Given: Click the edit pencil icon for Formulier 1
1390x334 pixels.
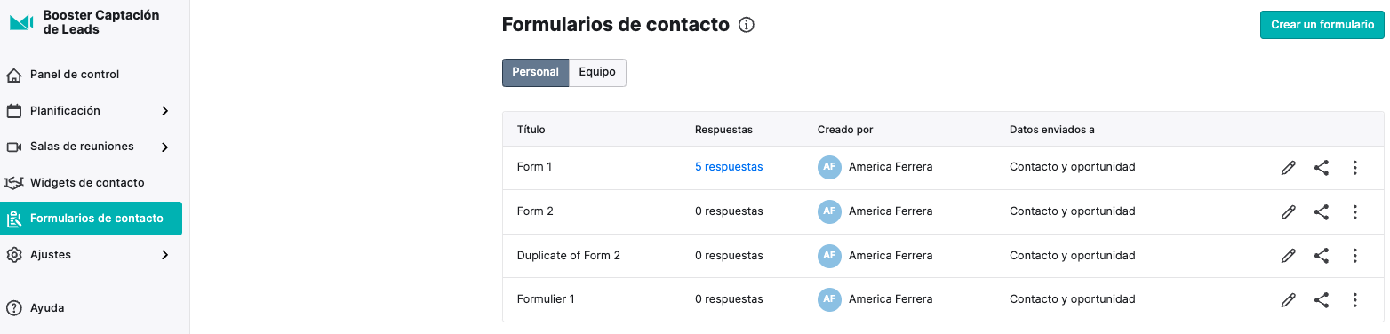Looking at the screenshot, I should 1288,300.
